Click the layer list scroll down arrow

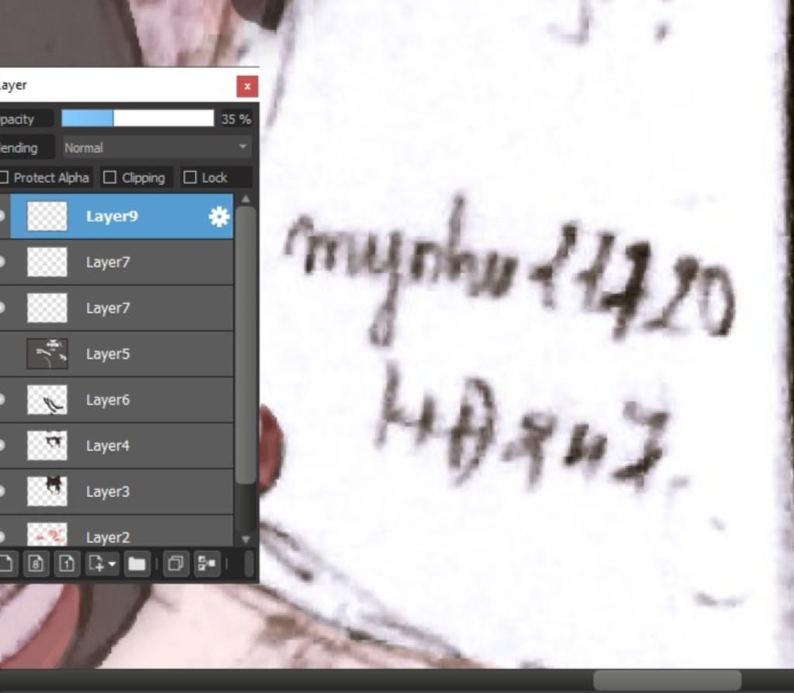[x=246, y=539]
